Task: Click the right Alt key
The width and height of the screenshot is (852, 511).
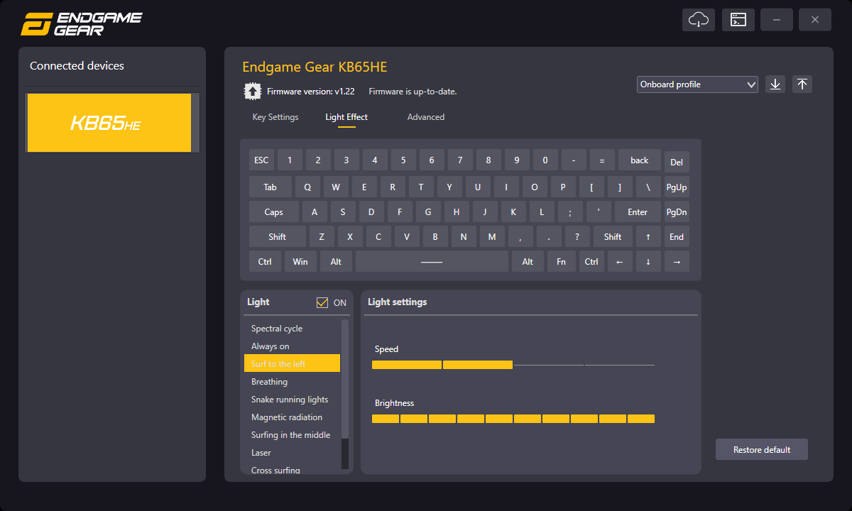Action: (x=528, y=262)
